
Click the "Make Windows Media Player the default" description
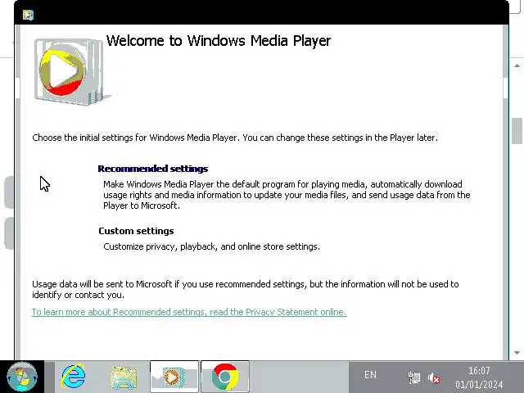click(287, 195)
